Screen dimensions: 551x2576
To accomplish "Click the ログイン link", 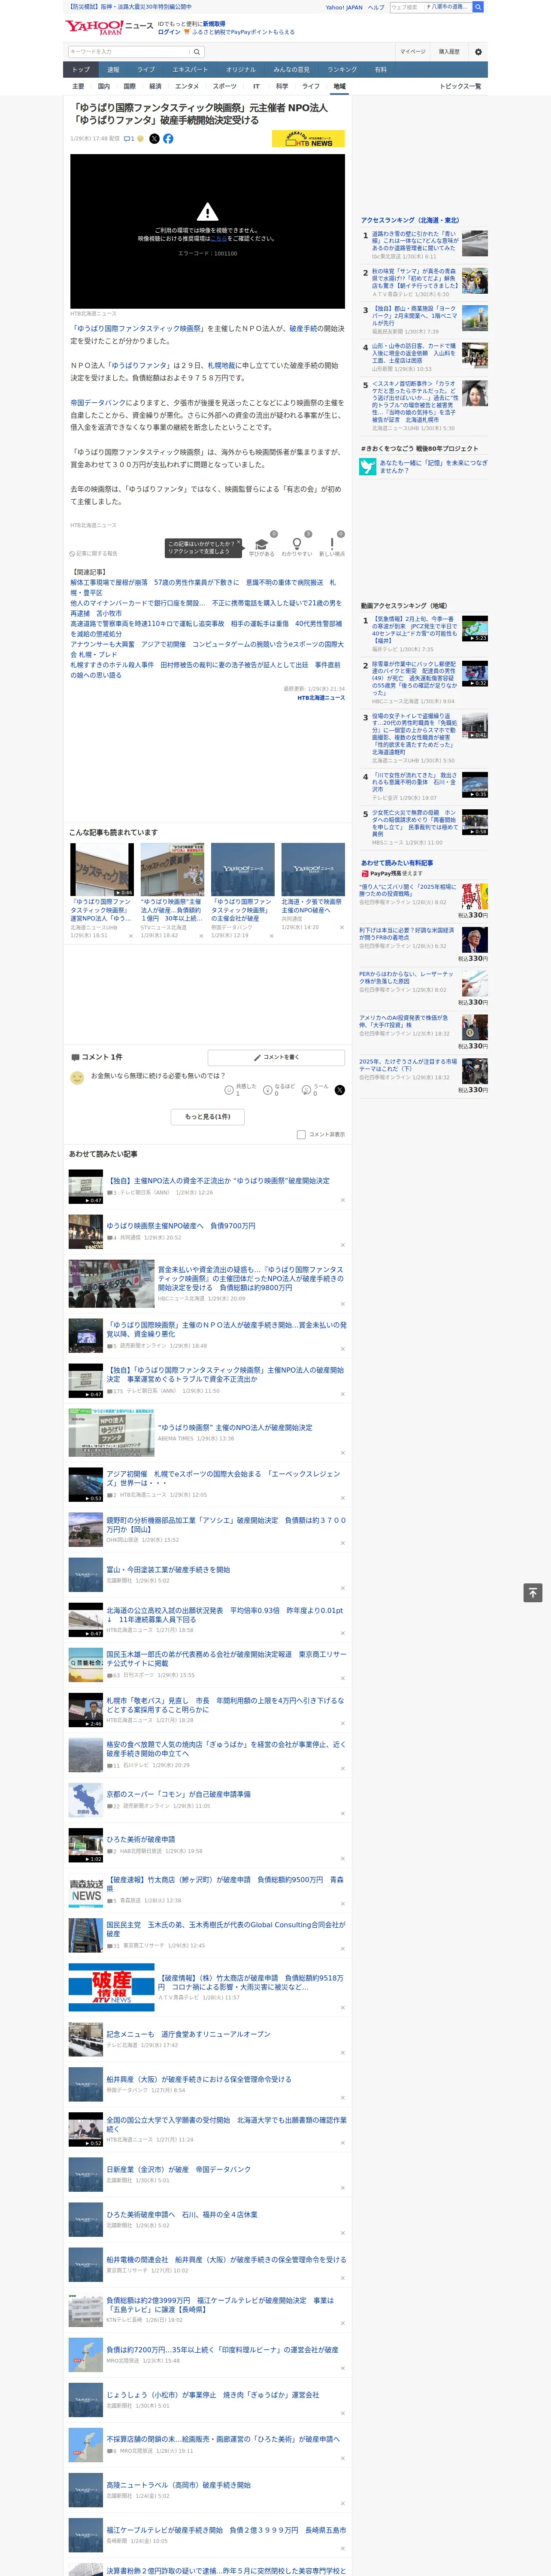I will 169,32.
